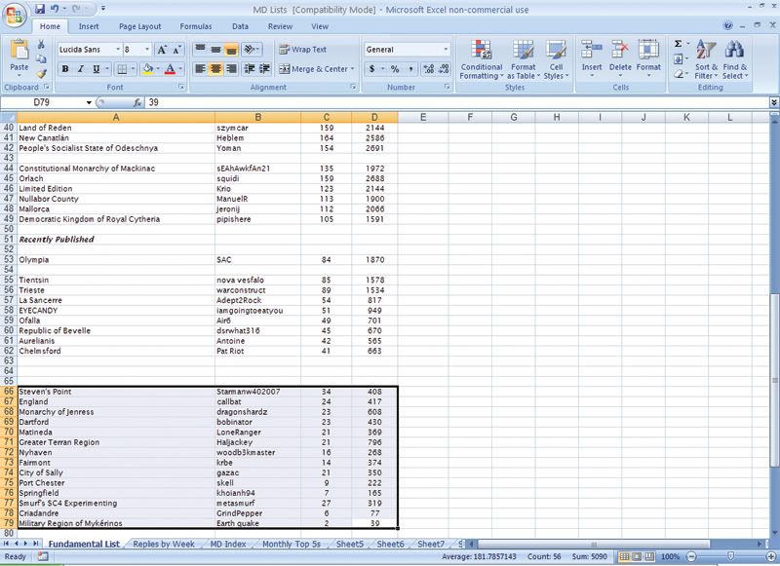
Task: Click the Office Button logo
Action: click(x=16, y=14)
